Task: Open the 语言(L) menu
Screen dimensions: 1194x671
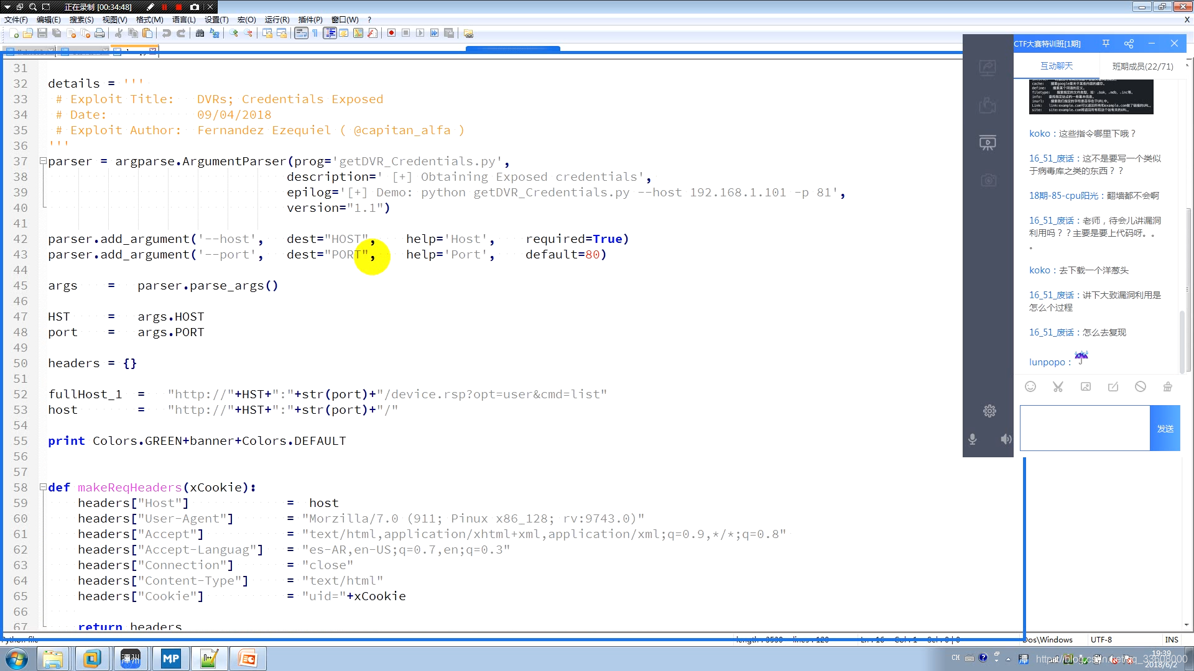Action: pyautogui.click(x=183, y=19)
